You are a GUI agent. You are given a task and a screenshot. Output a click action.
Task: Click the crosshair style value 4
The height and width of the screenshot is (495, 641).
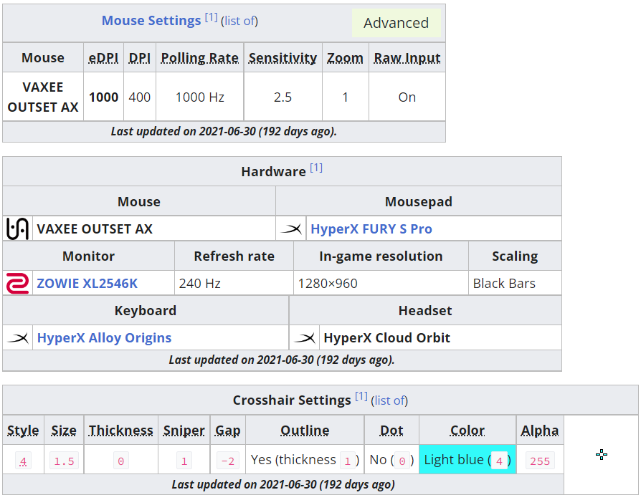click(x=23, y=461)
